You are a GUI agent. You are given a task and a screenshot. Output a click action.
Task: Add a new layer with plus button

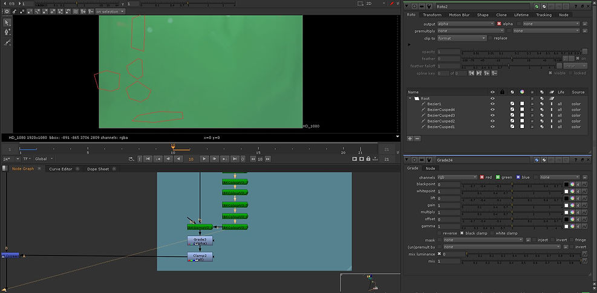(410, 138)
